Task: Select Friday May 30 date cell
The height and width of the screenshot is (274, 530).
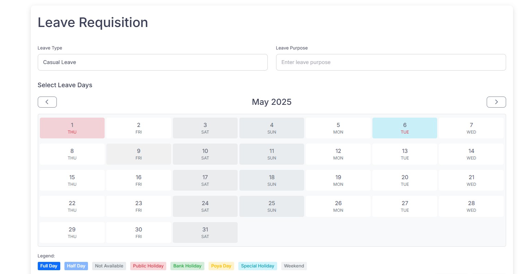Action: pos(139,232)
